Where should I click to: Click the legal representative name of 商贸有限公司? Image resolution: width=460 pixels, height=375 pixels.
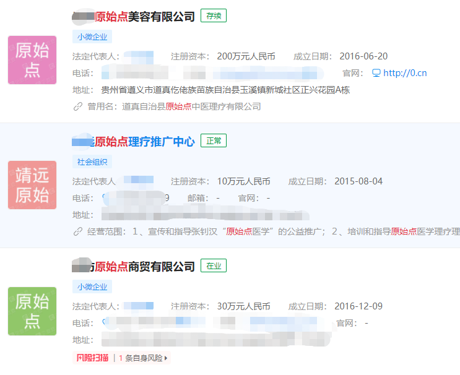click(x=139, y=306)
